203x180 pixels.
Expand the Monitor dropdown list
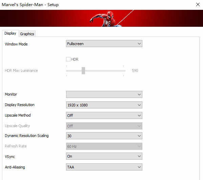pyautogui.click(x=104, y=94)
